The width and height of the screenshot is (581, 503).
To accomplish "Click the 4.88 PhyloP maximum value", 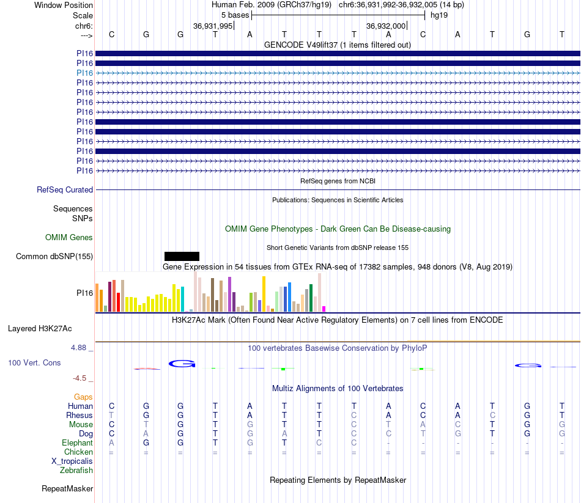I will coord(78,347).
